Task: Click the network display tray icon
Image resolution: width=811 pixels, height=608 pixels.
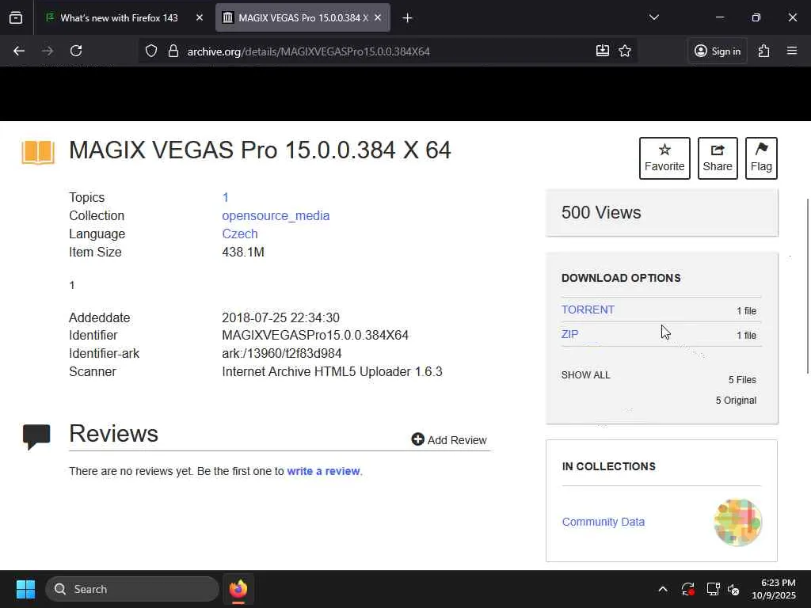Action: point(714,589)
